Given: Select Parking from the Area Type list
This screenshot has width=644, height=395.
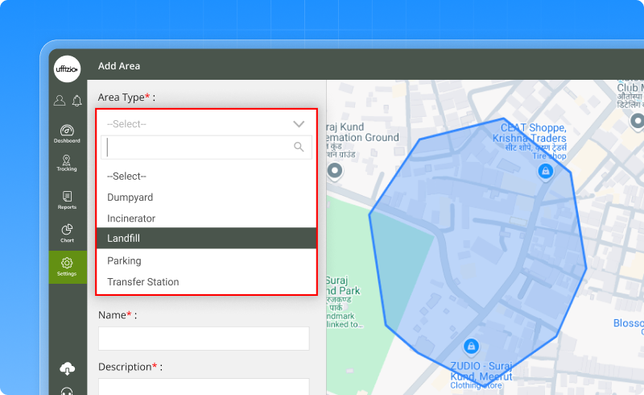Looking at the screenshot, I should coord(124,260).
